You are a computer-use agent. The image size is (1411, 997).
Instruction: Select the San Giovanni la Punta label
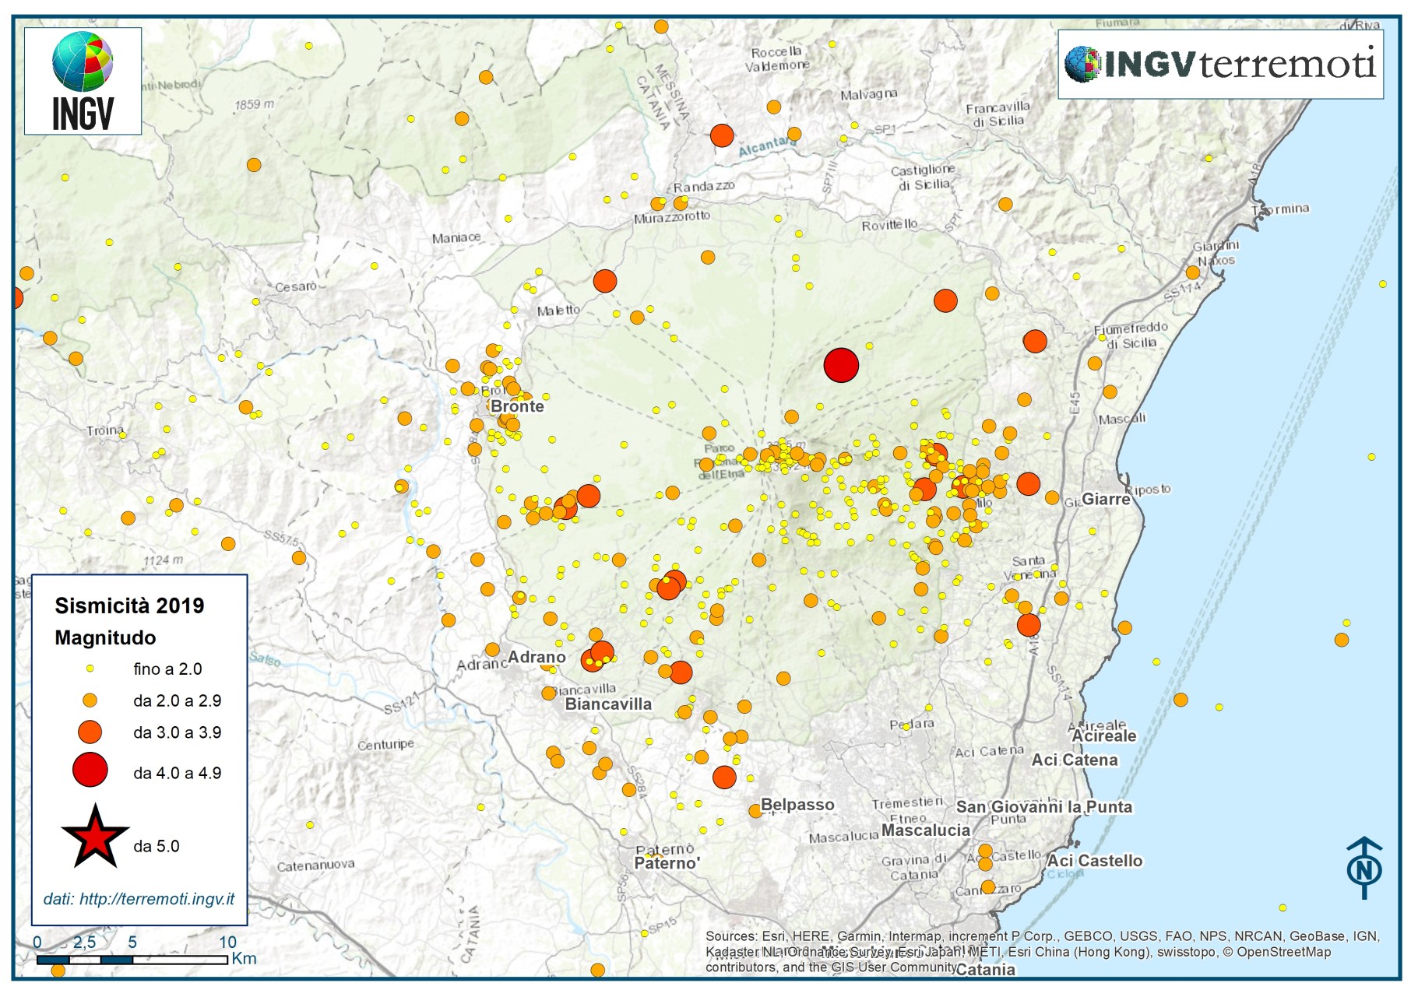1043,807
